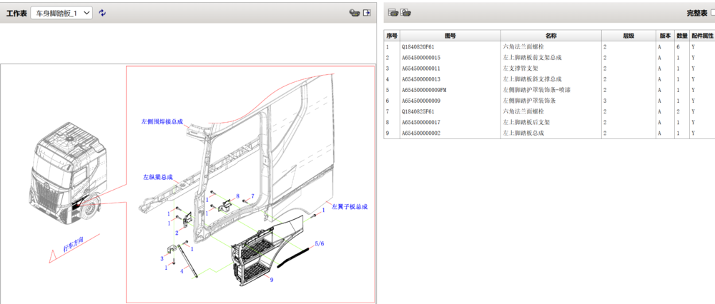Screen dimensions: 715x304
Task: Select row with part Q1840820F61
Action: (x=549, y=46)
